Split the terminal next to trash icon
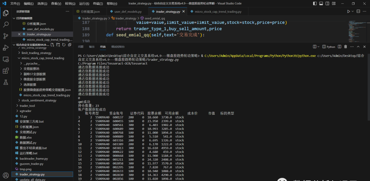This screenshot has width=370, height=181. [x=339, y=46]
